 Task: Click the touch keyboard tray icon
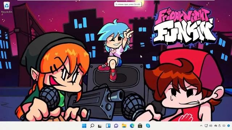coord(224,126)
